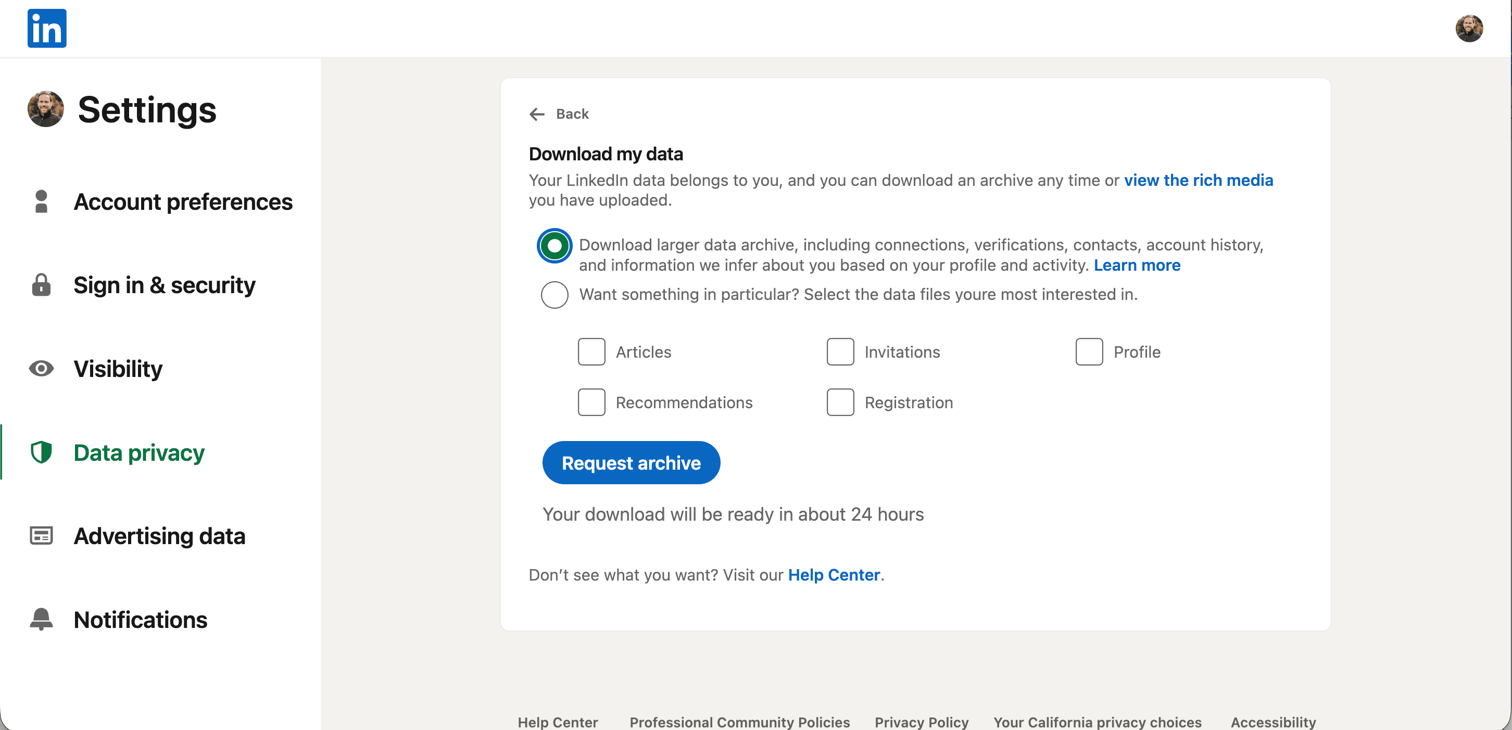The image size is (1512, 730).
Task: Check the Articles checkbox
Action: [591, 351]
